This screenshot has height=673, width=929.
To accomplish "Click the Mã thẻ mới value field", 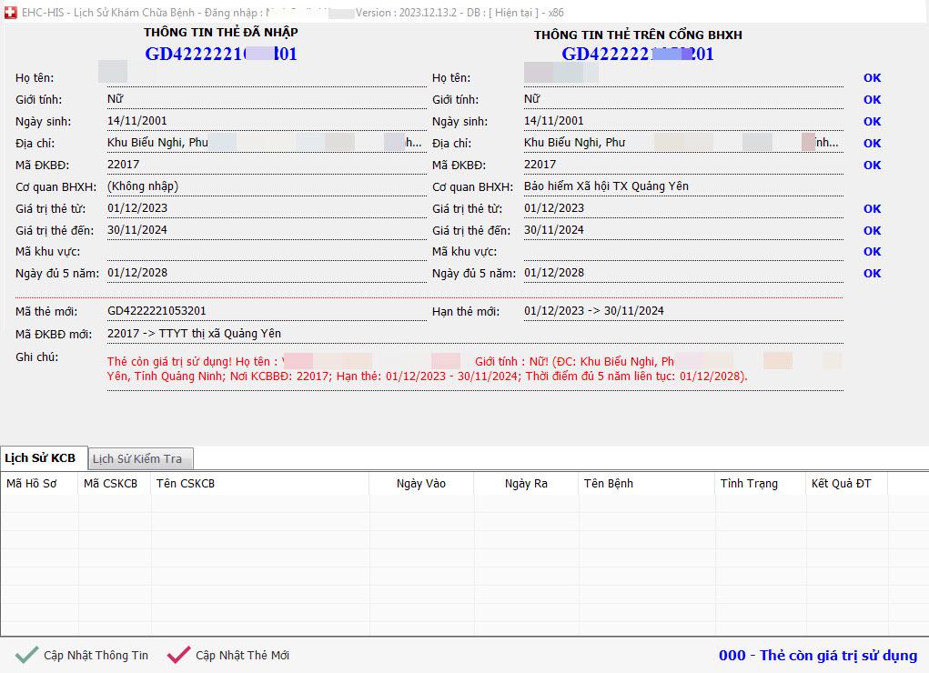I will click(264, 311).
